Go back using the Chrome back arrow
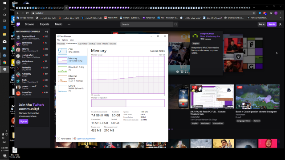The width and height of the screenshot is (285, 160). pos(18,13)
